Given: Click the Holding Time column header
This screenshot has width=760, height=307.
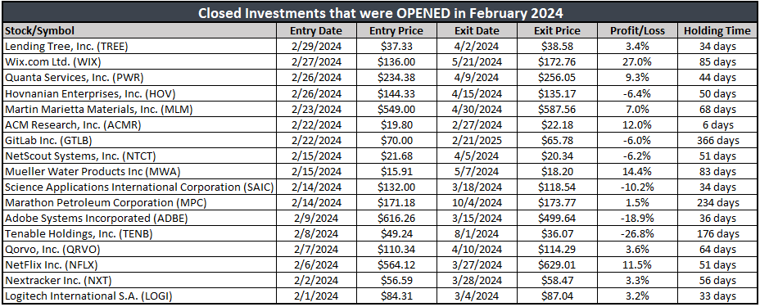Looking at the screenshot, I should pos(717,30).
